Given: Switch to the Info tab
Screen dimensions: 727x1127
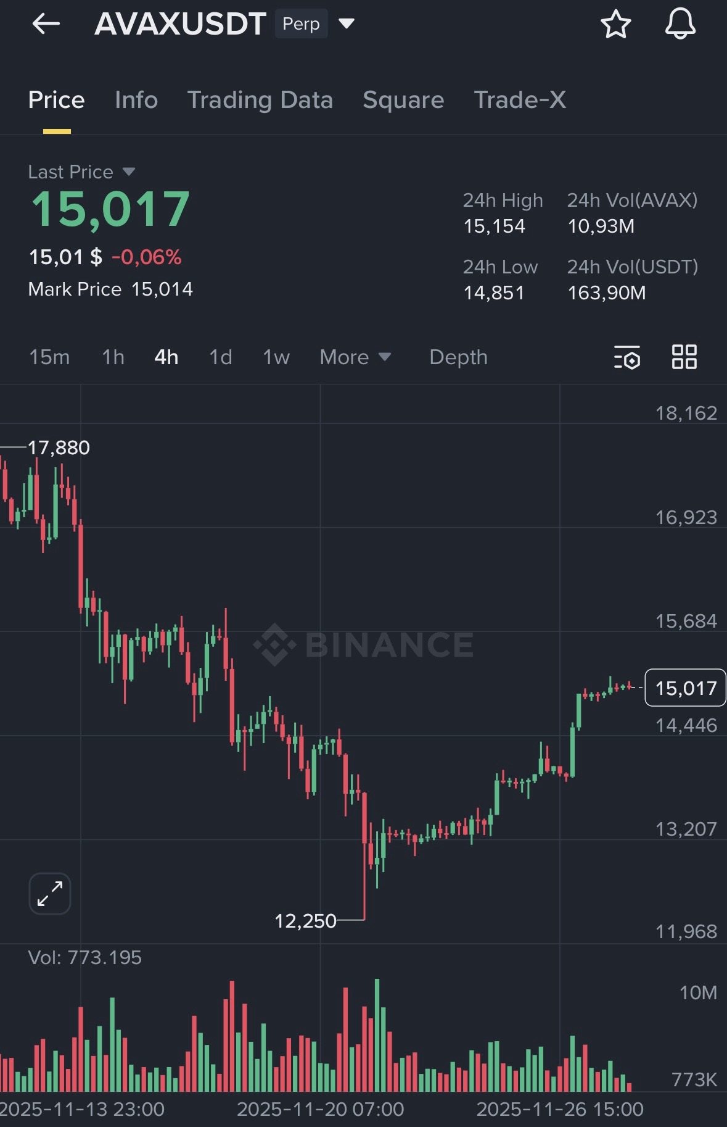Looking at the screenshot, I should [136, 100].
